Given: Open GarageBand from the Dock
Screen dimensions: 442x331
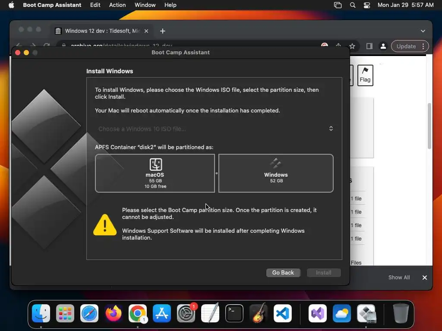Looking at the screenshot, I should (259, 313).
